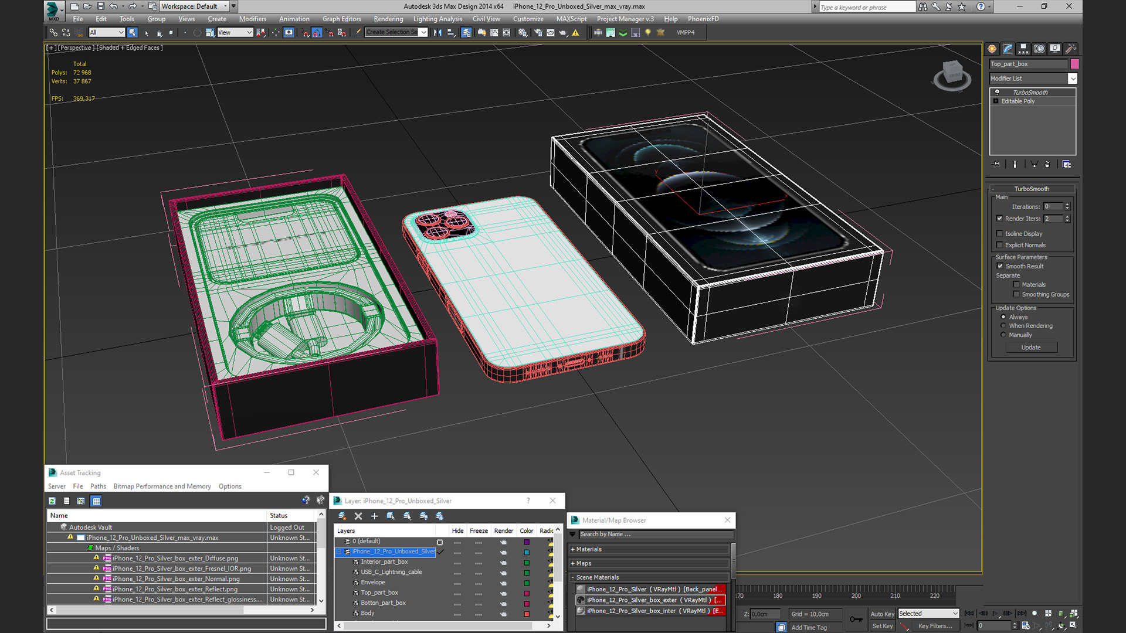Switch to the Hierarchy panel icon
Viewport: 1126px width, 633px height.
(x=1023, y=49)
